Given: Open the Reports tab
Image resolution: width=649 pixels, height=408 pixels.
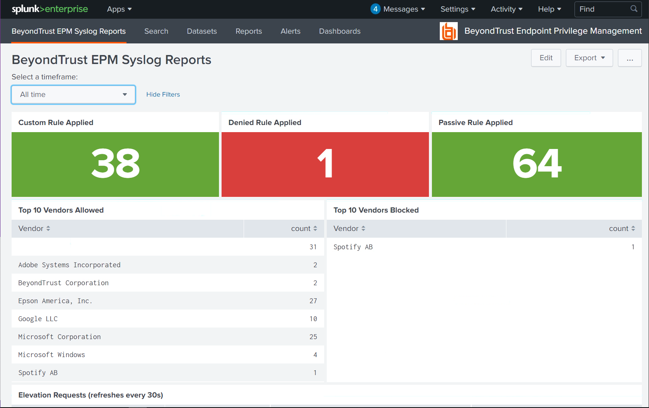Looking at the screenshot, I should (x=249, y=31).
